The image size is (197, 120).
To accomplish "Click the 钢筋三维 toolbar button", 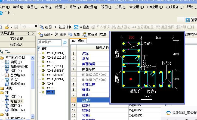I will click(x=185, y=27).
